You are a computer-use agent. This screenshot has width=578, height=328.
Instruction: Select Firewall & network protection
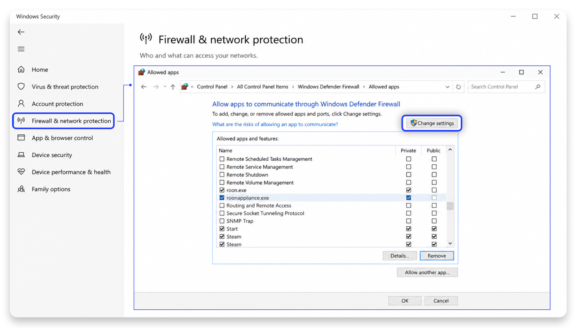63,121
